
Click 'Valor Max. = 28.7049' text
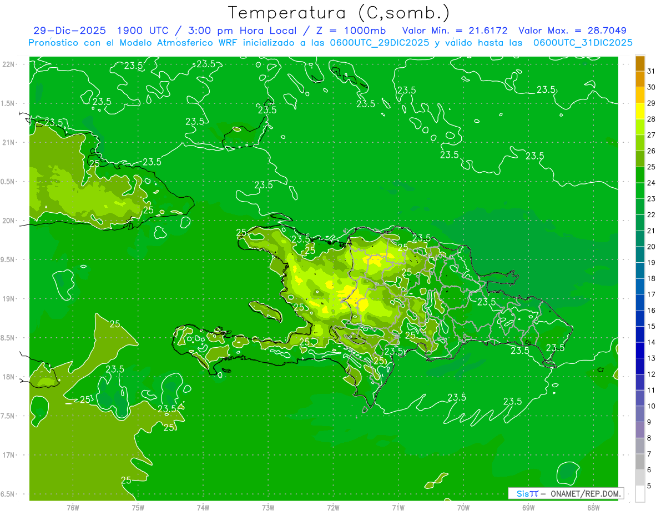pyautogui.click(x=572, y=31)
